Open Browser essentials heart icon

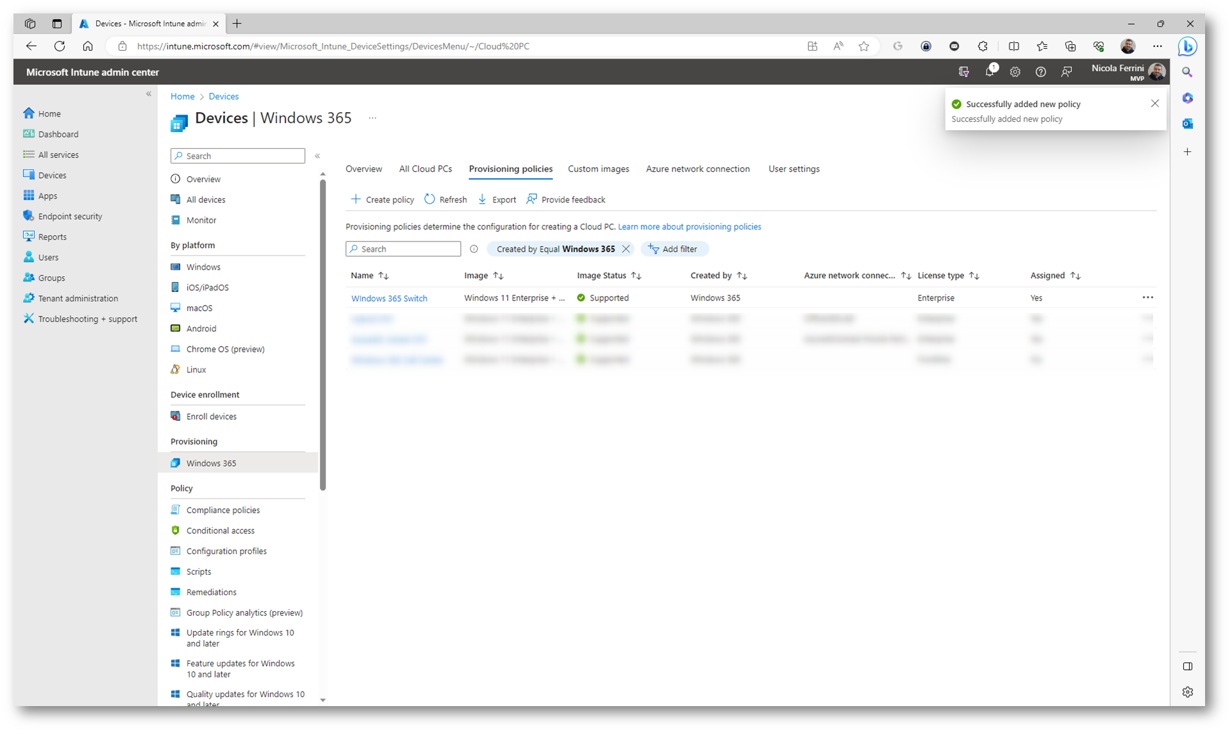pos(1099,46)
